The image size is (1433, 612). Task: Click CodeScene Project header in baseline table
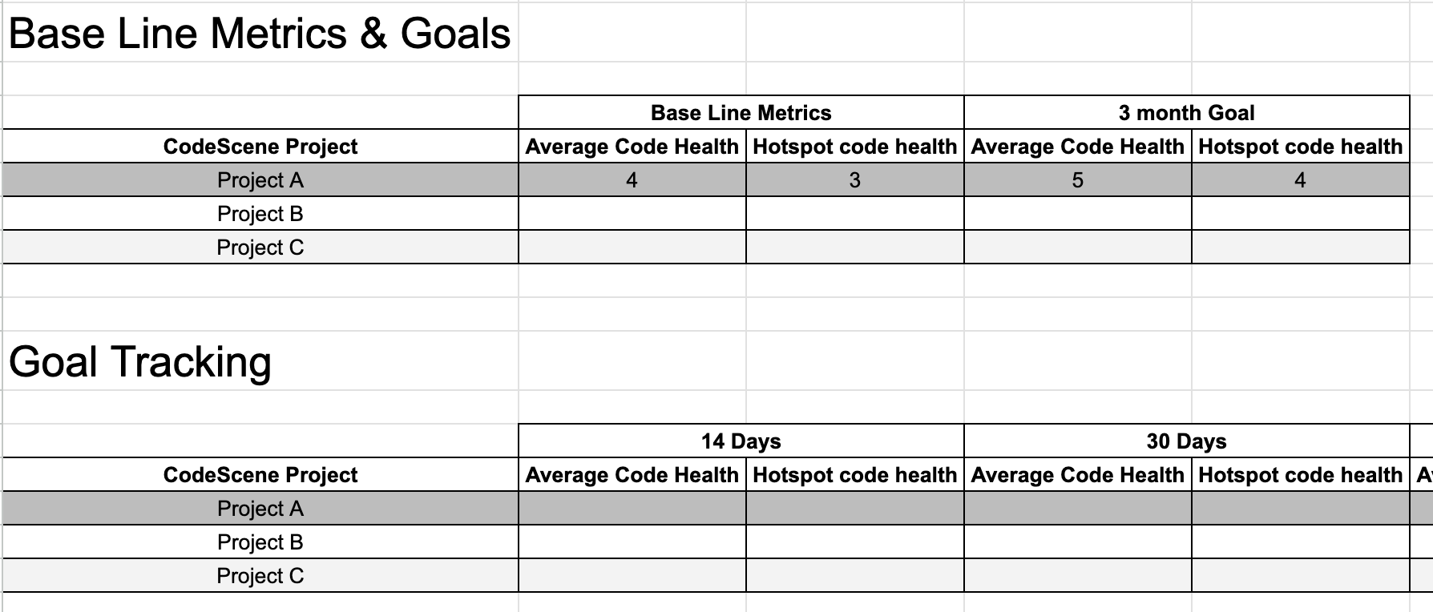click(260, 147)
